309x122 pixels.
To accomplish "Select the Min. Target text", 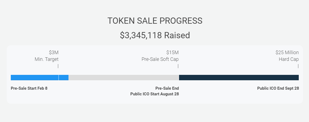I will [x=46, y=59].
